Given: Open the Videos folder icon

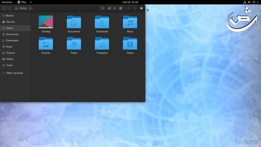Looking at the screenshot, I should pyautogui.click(x=130, y=43).
